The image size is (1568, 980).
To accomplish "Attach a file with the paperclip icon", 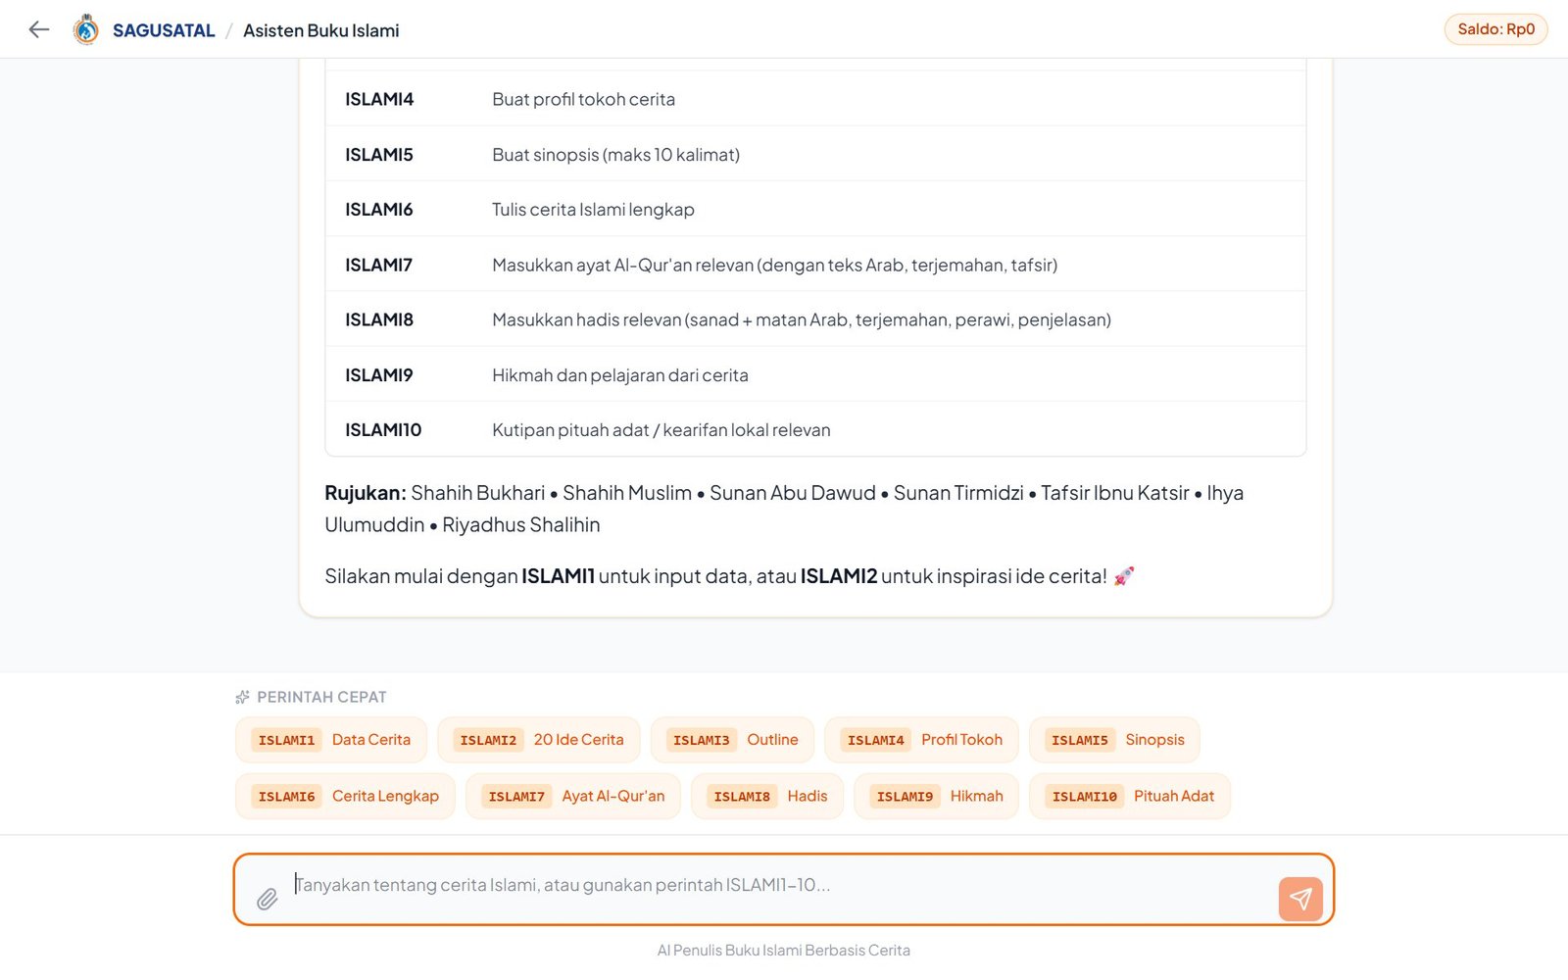I will [x=267, y=899].
